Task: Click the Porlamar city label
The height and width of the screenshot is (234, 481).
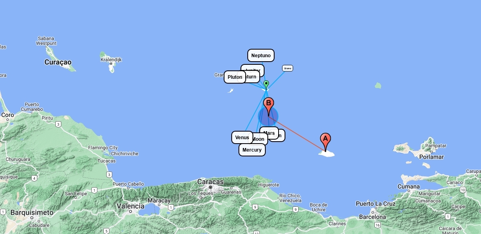Action: tap(431, 157)
